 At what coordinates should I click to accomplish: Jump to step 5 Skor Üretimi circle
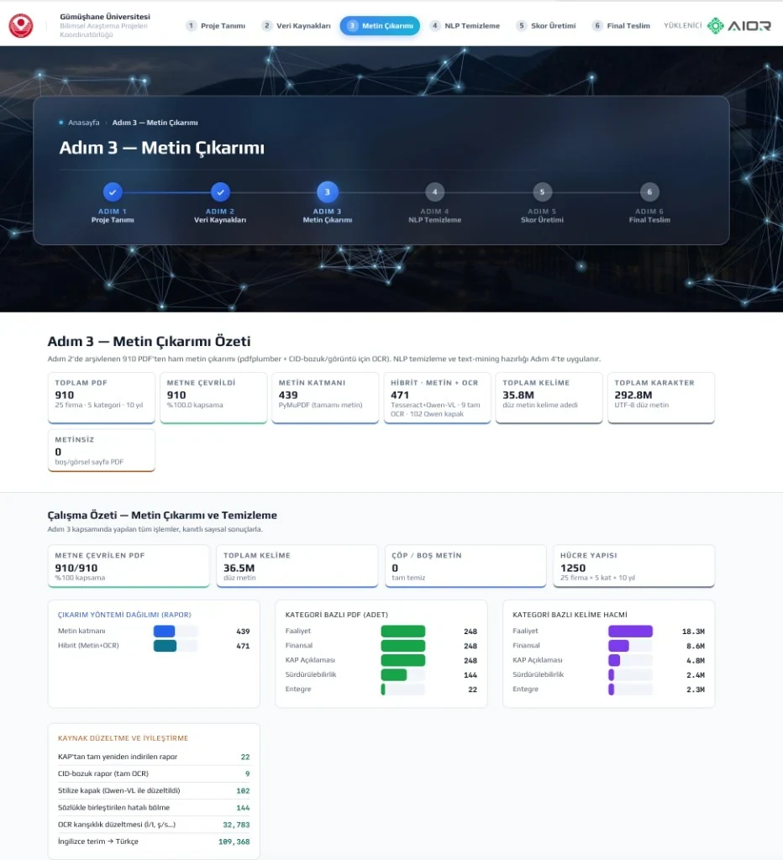click(x=542, y=192)
